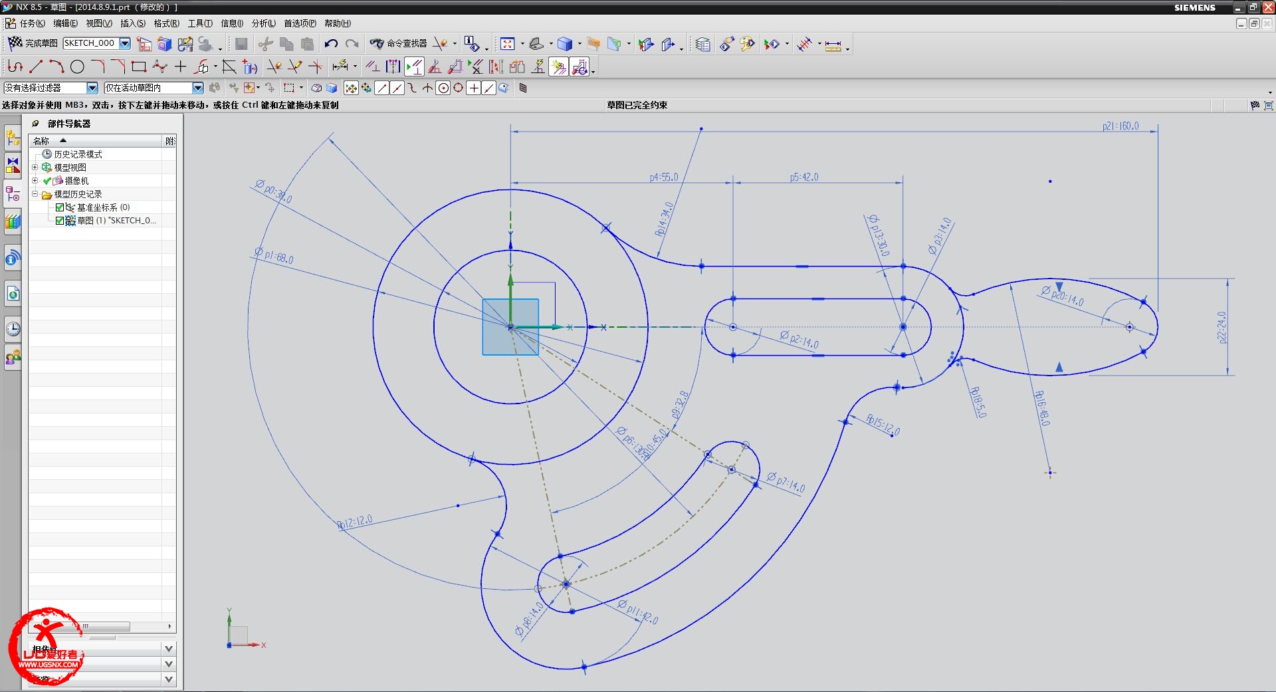
Task: Select the Fillet sketch tool
Action: point(98,66)
